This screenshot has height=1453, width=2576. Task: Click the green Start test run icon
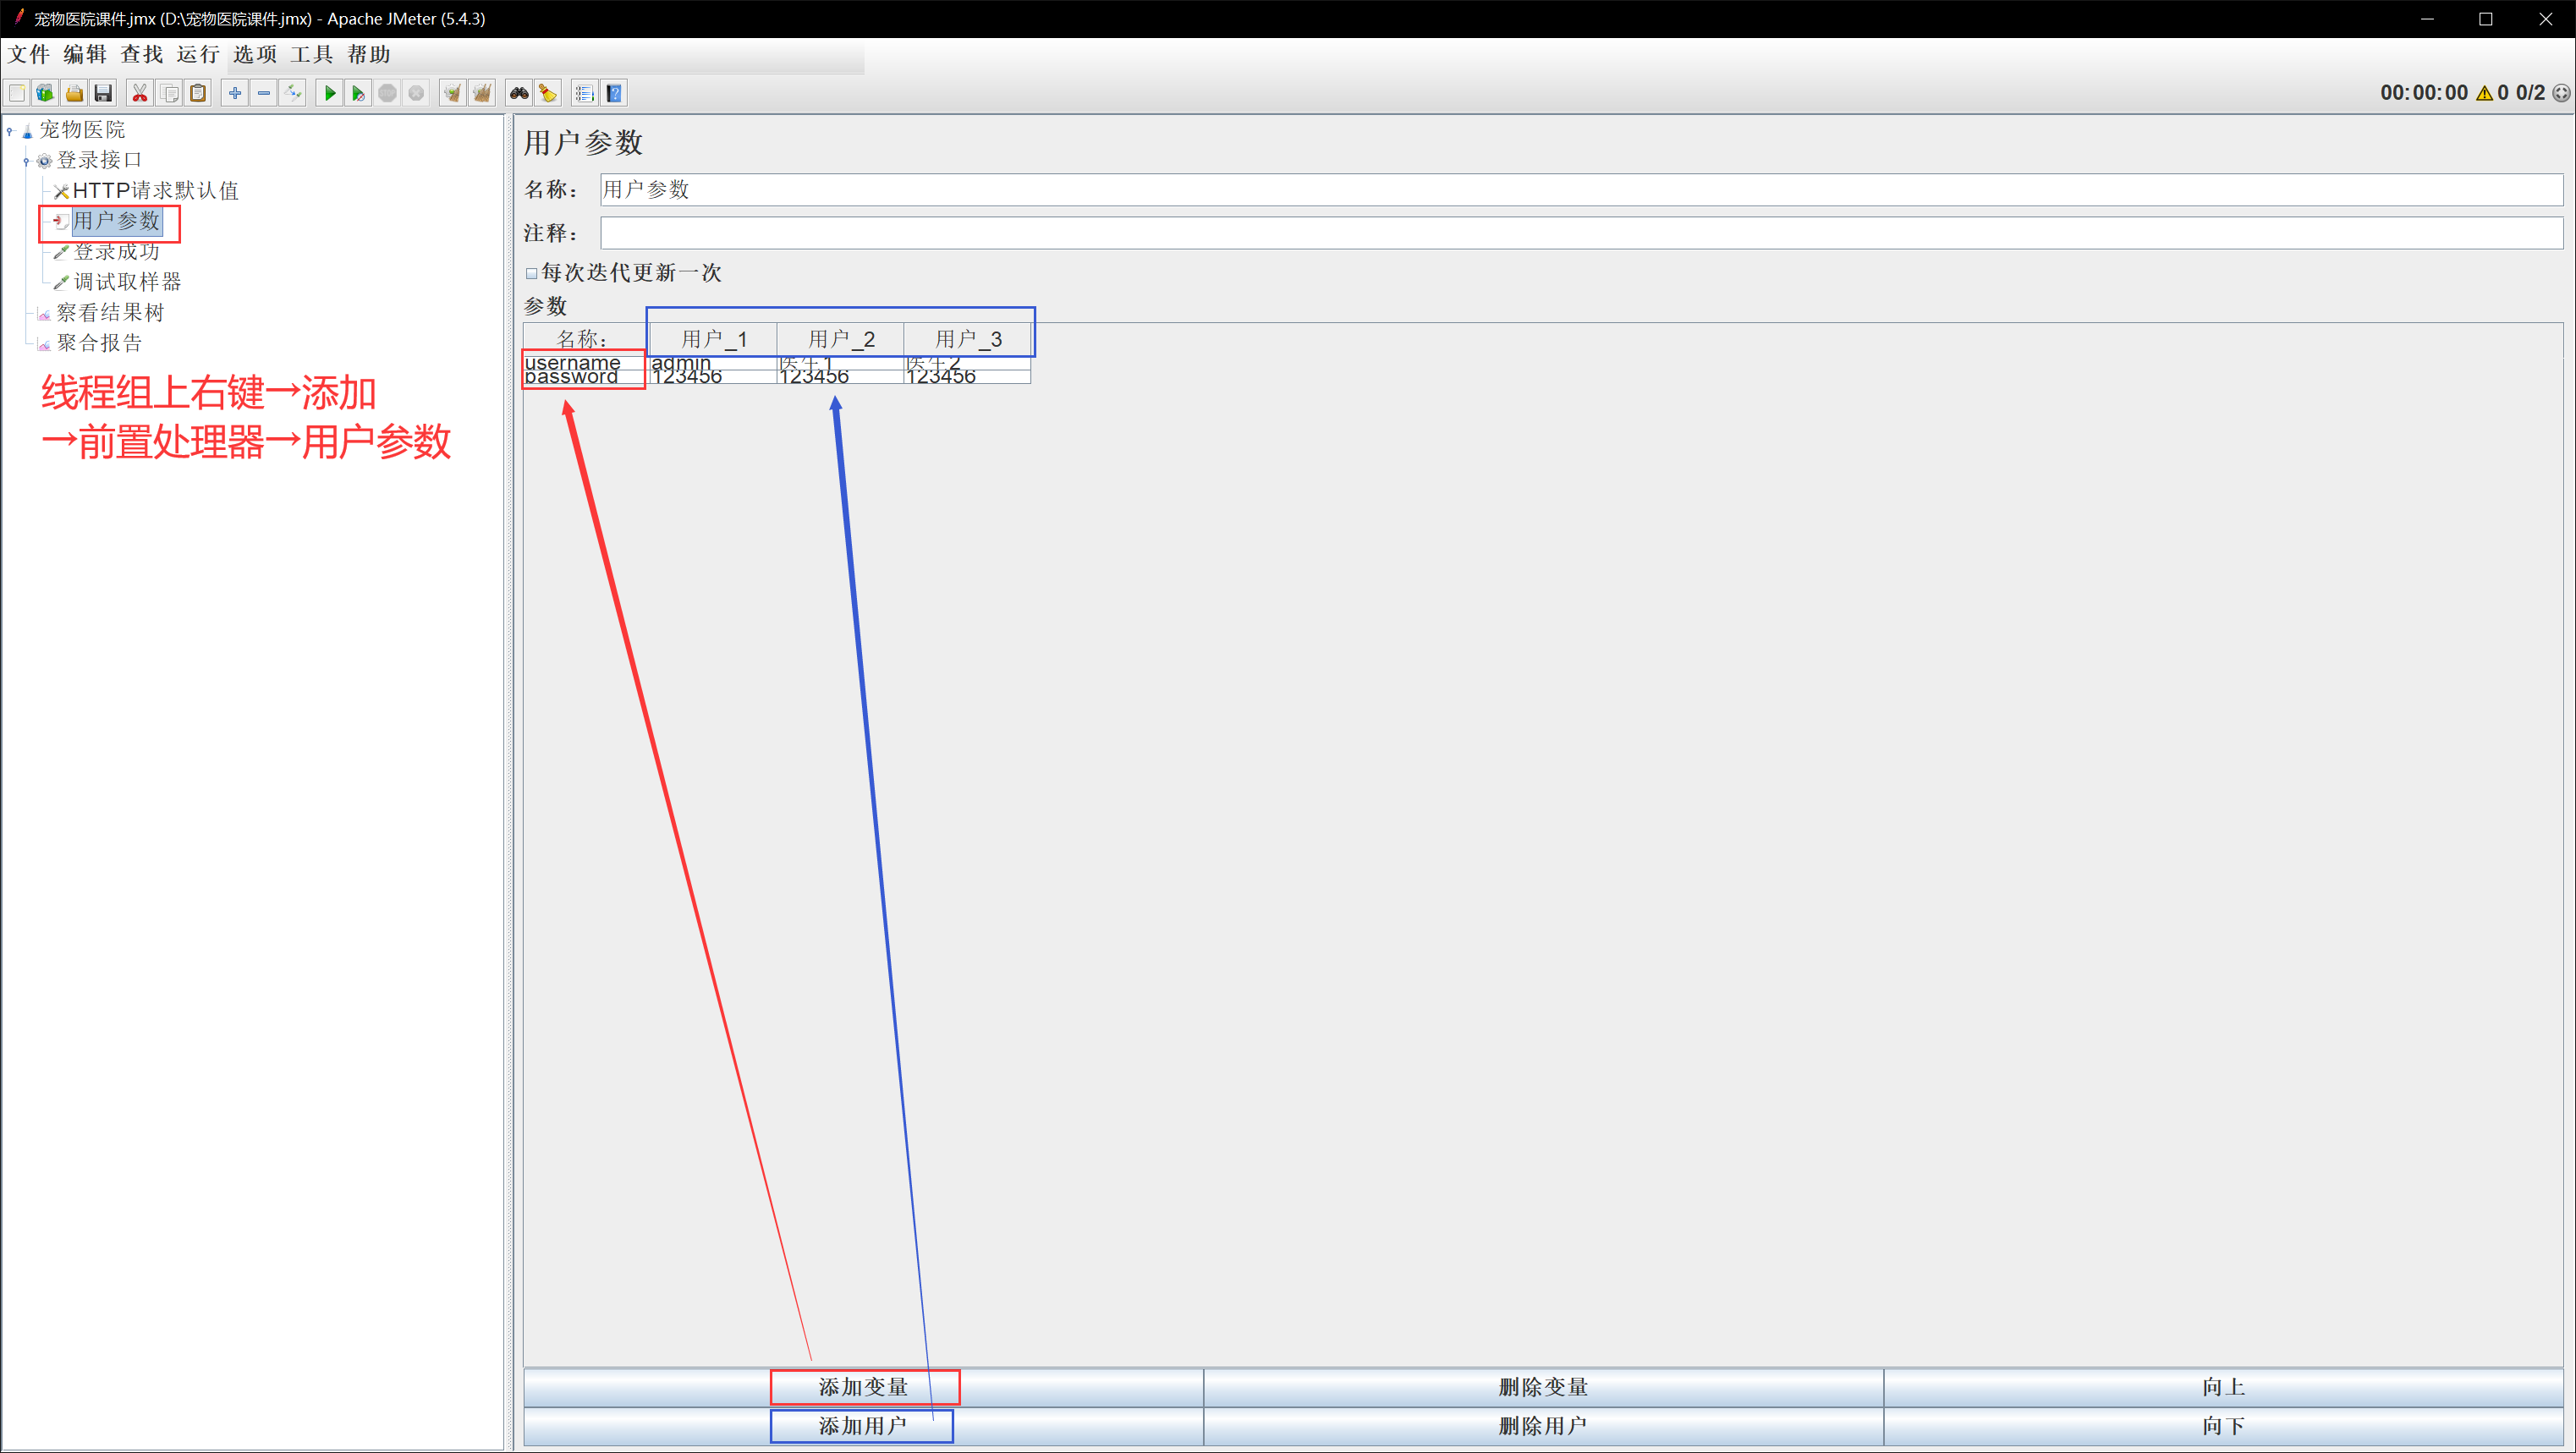329,94
